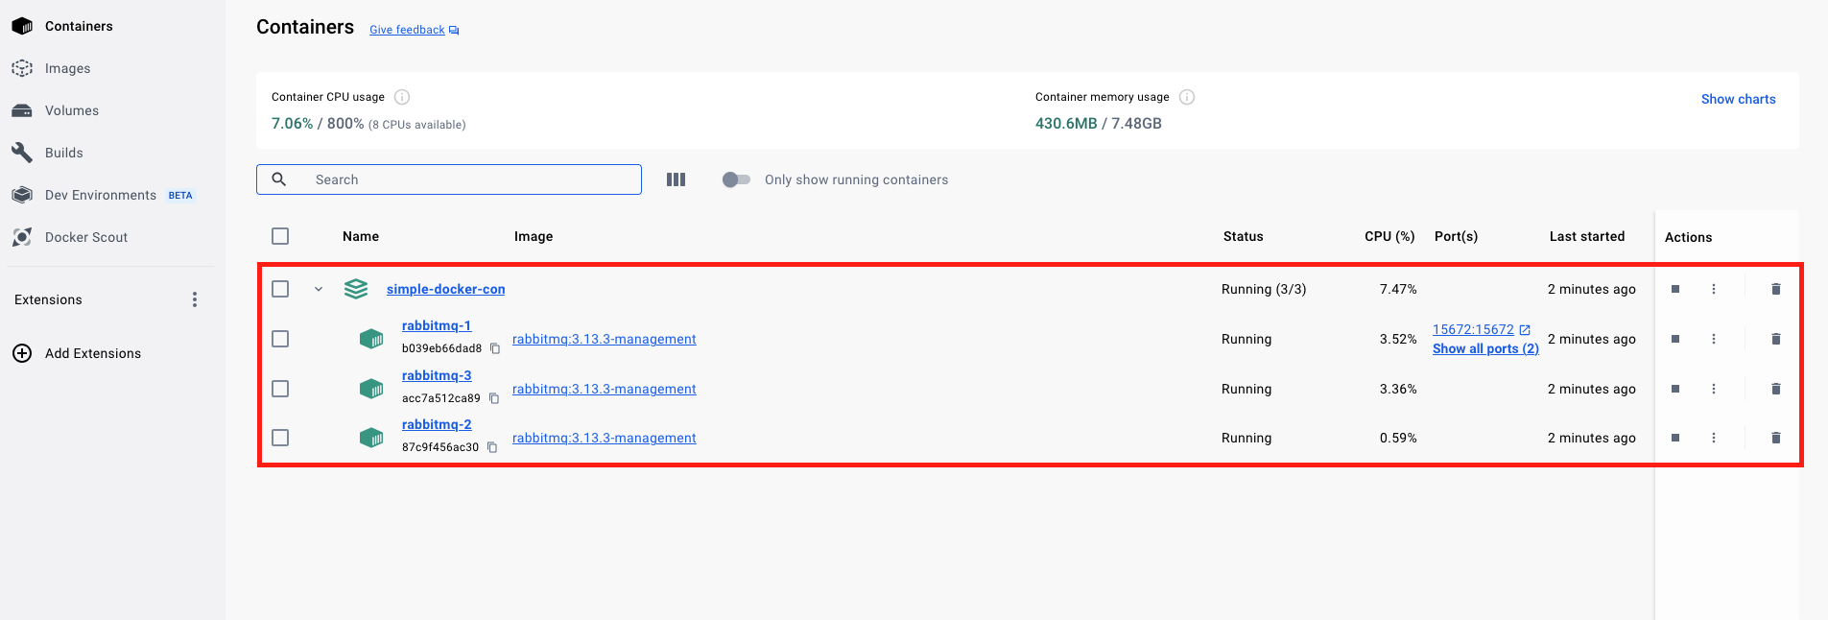Open more actions for rabbitmq-3
This screenshot has height=620, width=1828.
pos(1714,389)
